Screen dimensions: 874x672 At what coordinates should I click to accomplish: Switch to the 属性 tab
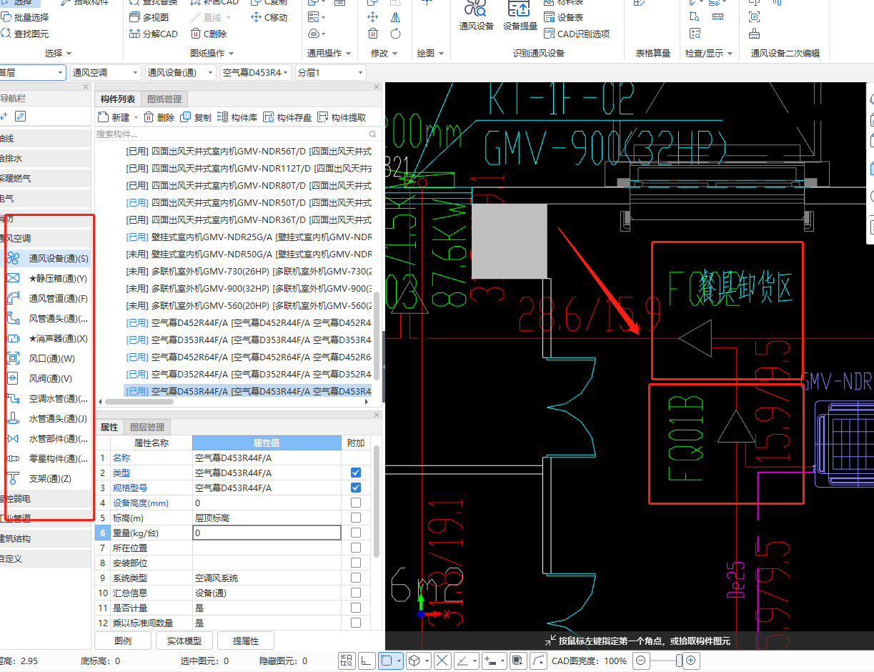pyautogui.click(x=109, y=427)
